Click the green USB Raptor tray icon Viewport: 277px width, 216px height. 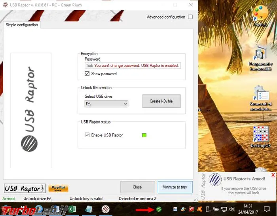coord(159,209)
